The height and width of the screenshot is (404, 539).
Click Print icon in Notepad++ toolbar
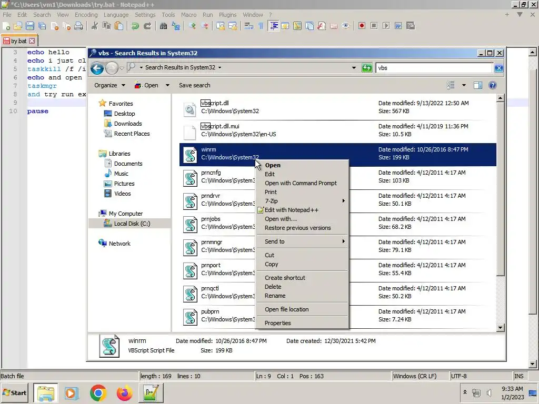coord(79,26)
